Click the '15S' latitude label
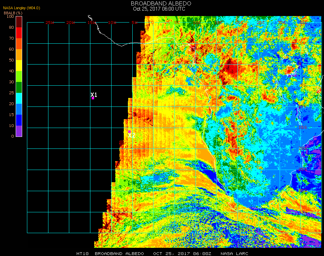324x256 pixels. click(x=303, y=127)
